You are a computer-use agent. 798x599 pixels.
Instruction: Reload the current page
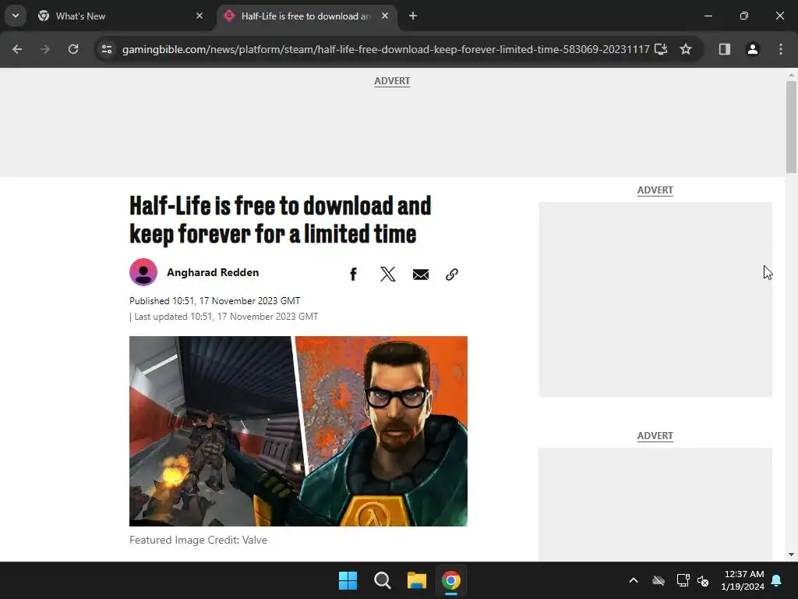tap(73, 49)
